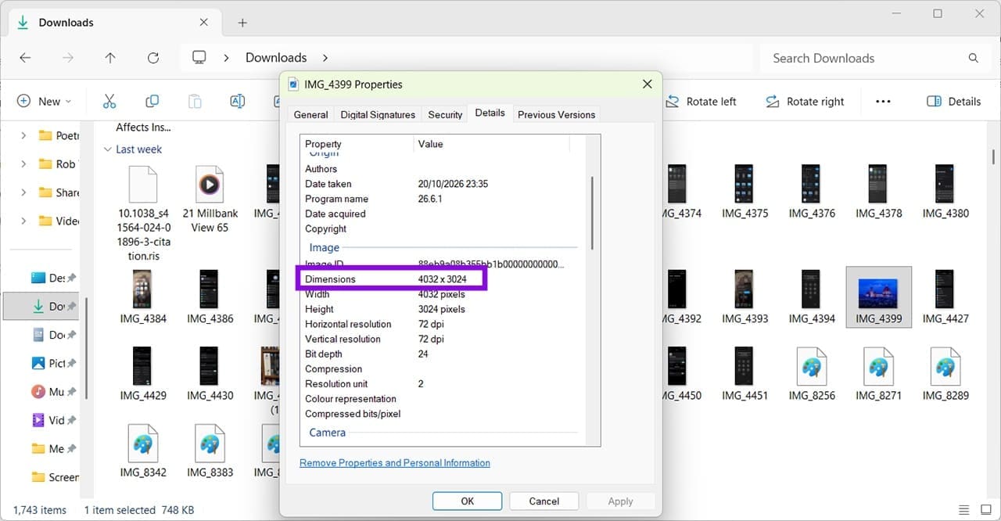Switch to the Digital Signatures tab
1001x521 pixels.
[378, 114]
